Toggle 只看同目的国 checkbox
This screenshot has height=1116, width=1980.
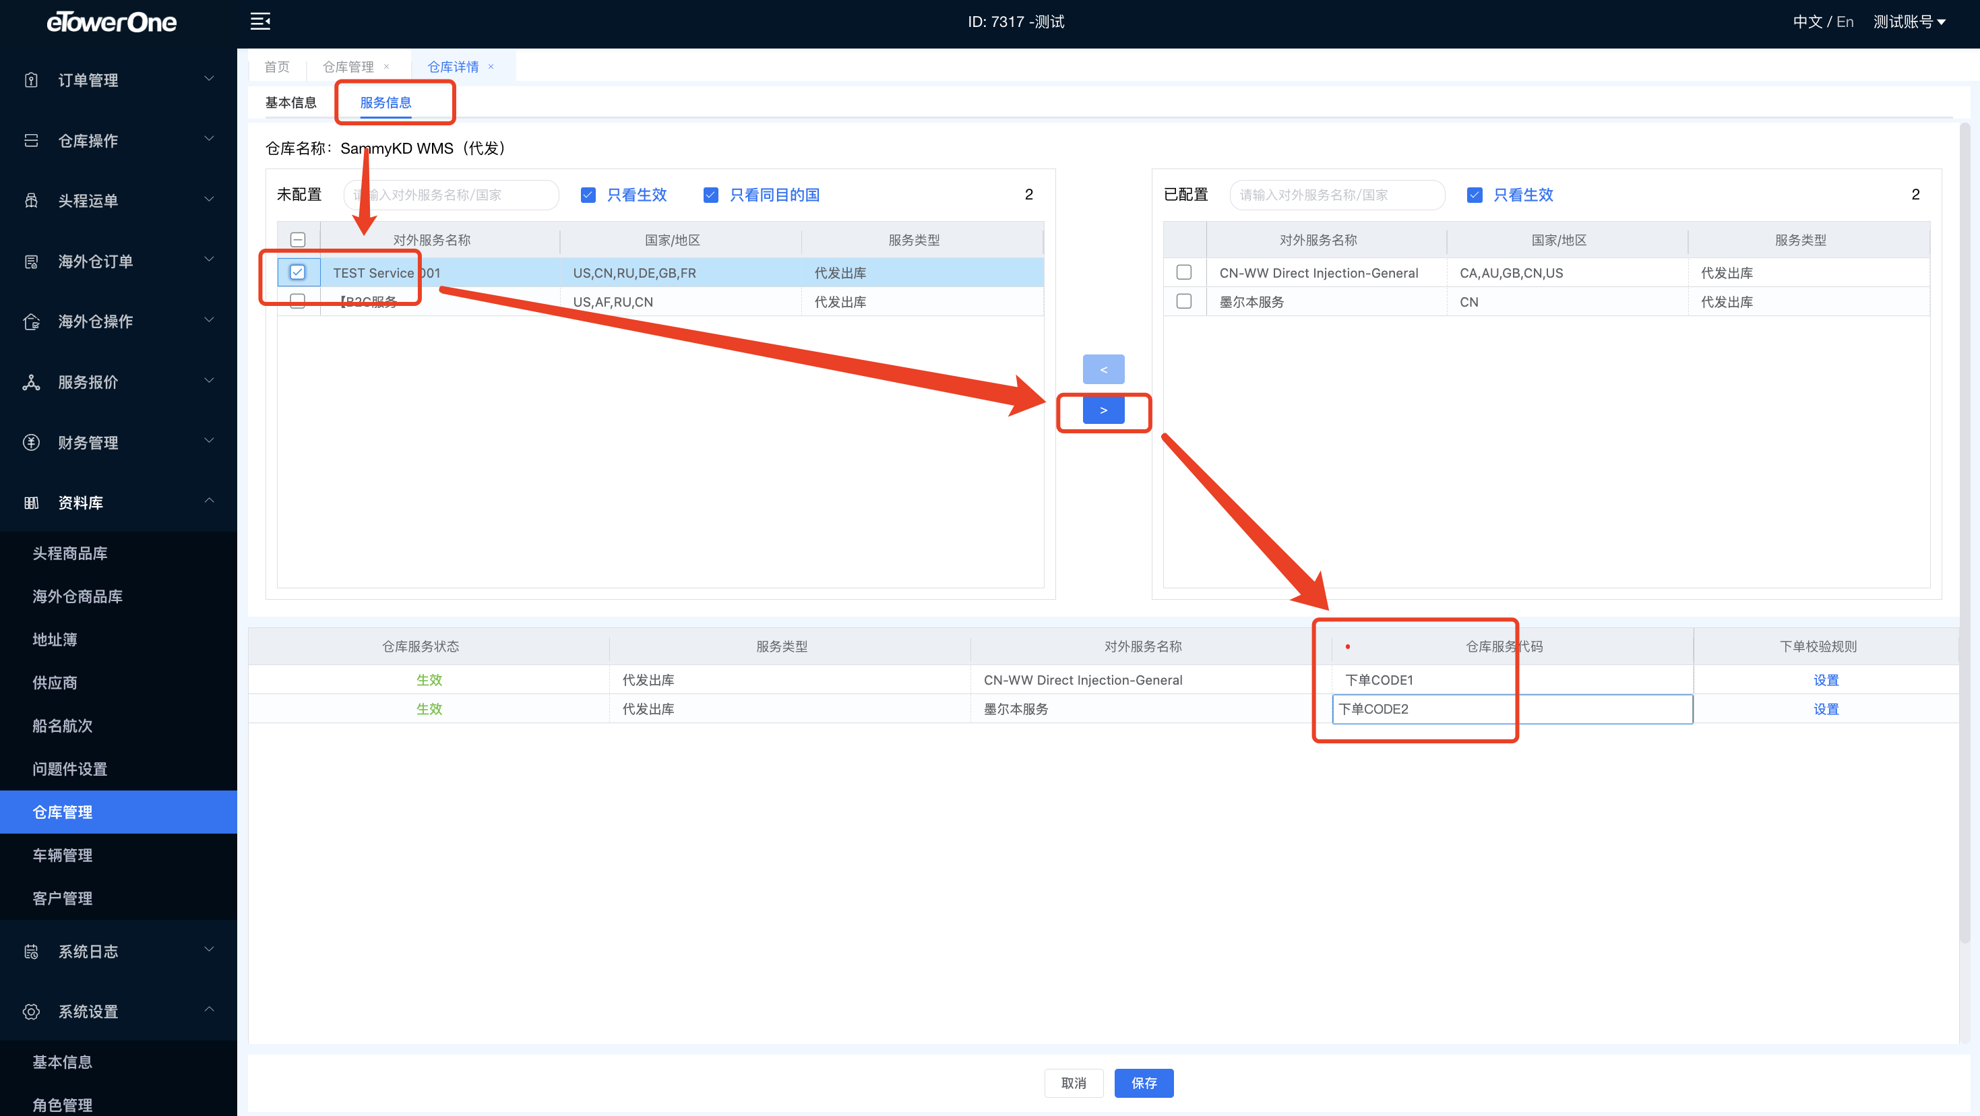pos(711,195)
